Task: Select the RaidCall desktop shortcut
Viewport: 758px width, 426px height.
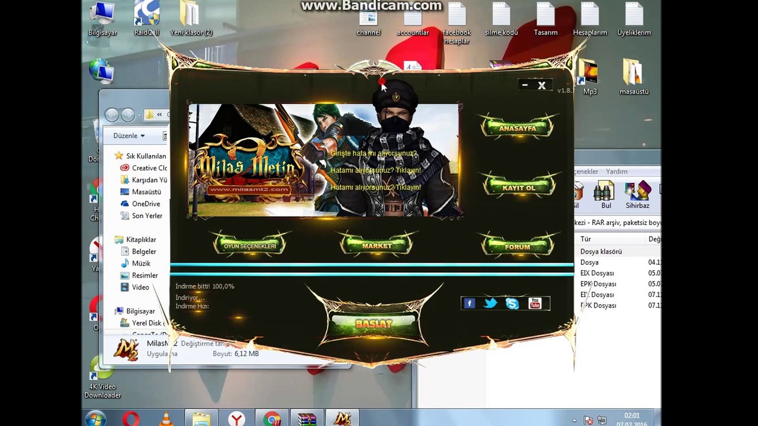Action: pos(146,20)
